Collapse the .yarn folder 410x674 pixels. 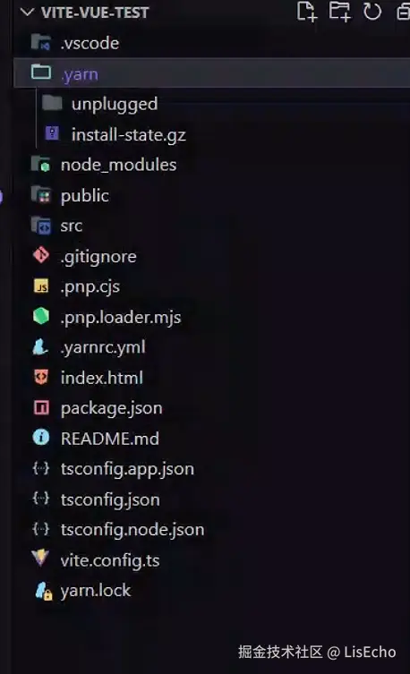pyautogui.click(x=211, y=73)
